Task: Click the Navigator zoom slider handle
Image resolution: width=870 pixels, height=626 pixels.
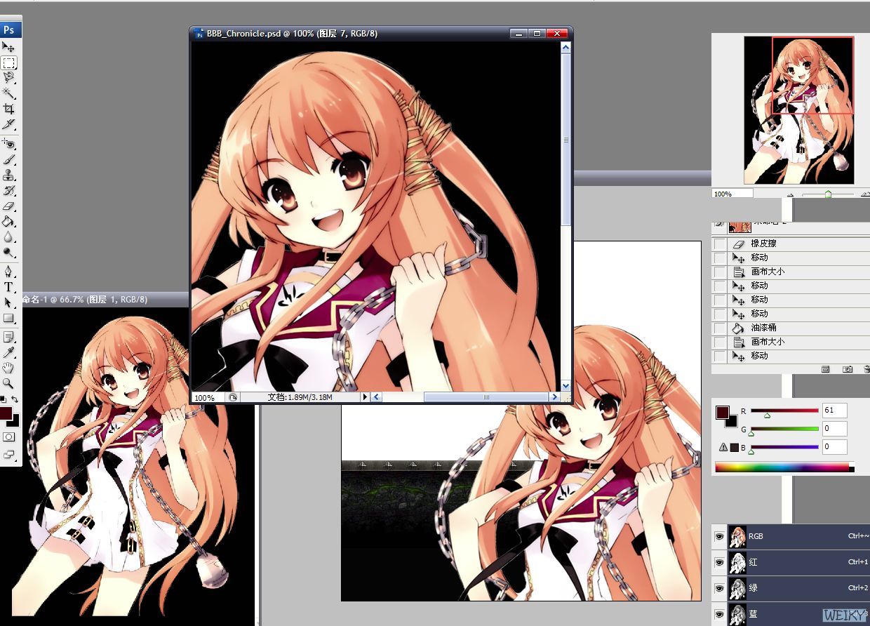Action: point(828,194)
